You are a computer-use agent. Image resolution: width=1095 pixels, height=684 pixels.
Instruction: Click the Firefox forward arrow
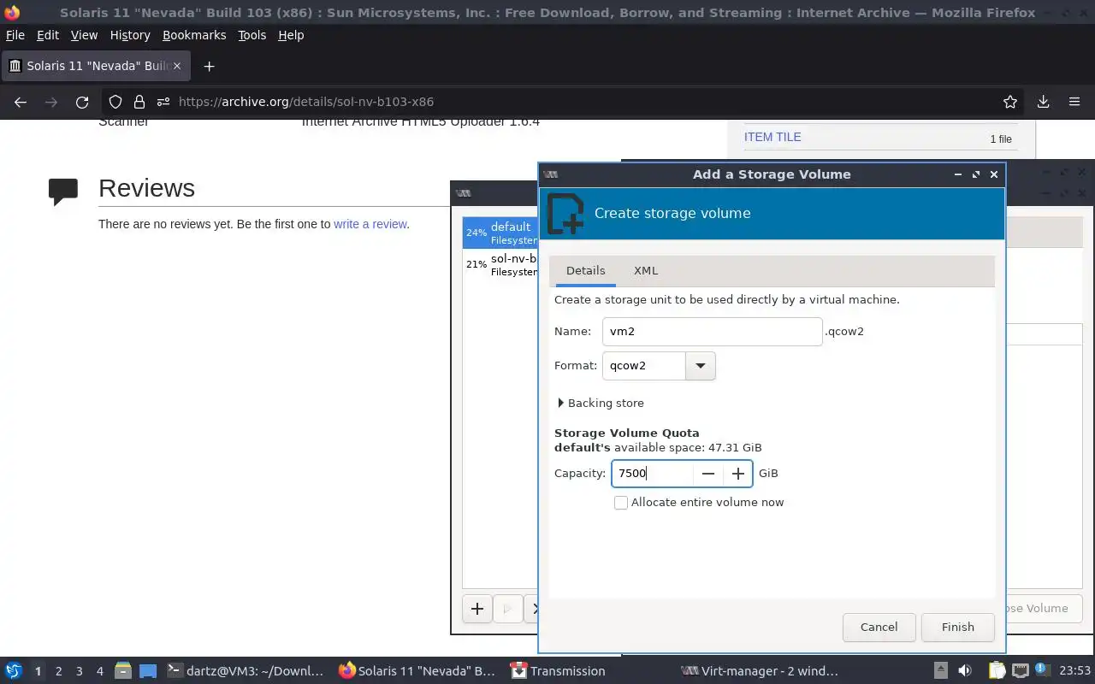(51, 102)
